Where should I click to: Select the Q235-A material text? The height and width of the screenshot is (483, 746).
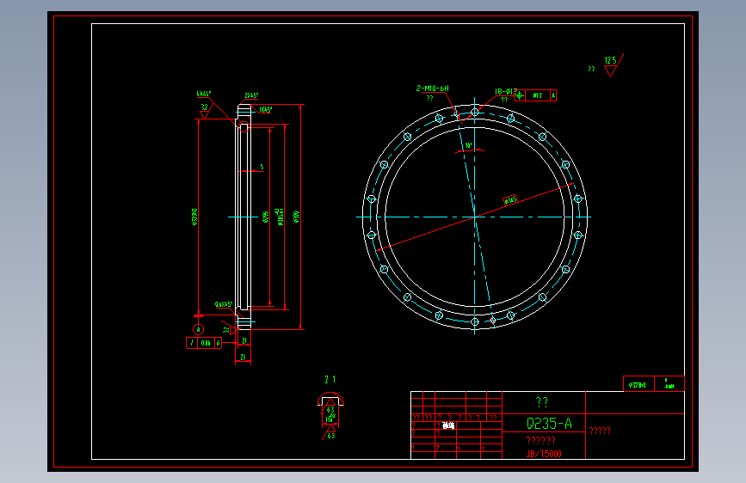tap(549, 423)
